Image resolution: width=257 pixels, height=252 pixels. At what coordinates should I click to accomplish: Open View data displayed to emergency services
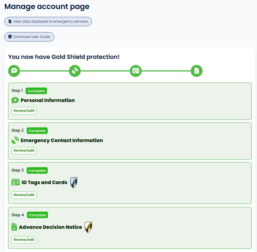click(48, 21)
